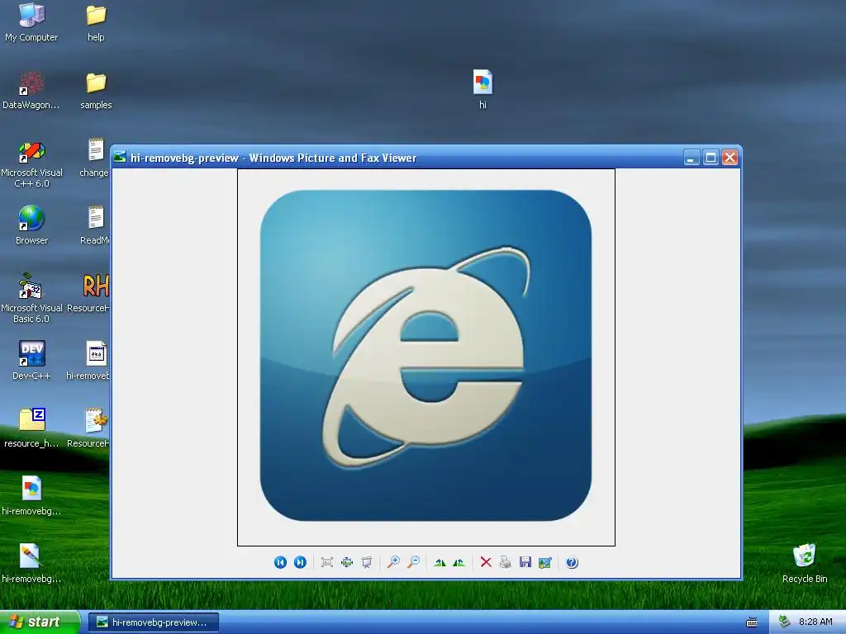Click the system tray network icon
This screenshot has width=846, height=634.
point(784,622)
